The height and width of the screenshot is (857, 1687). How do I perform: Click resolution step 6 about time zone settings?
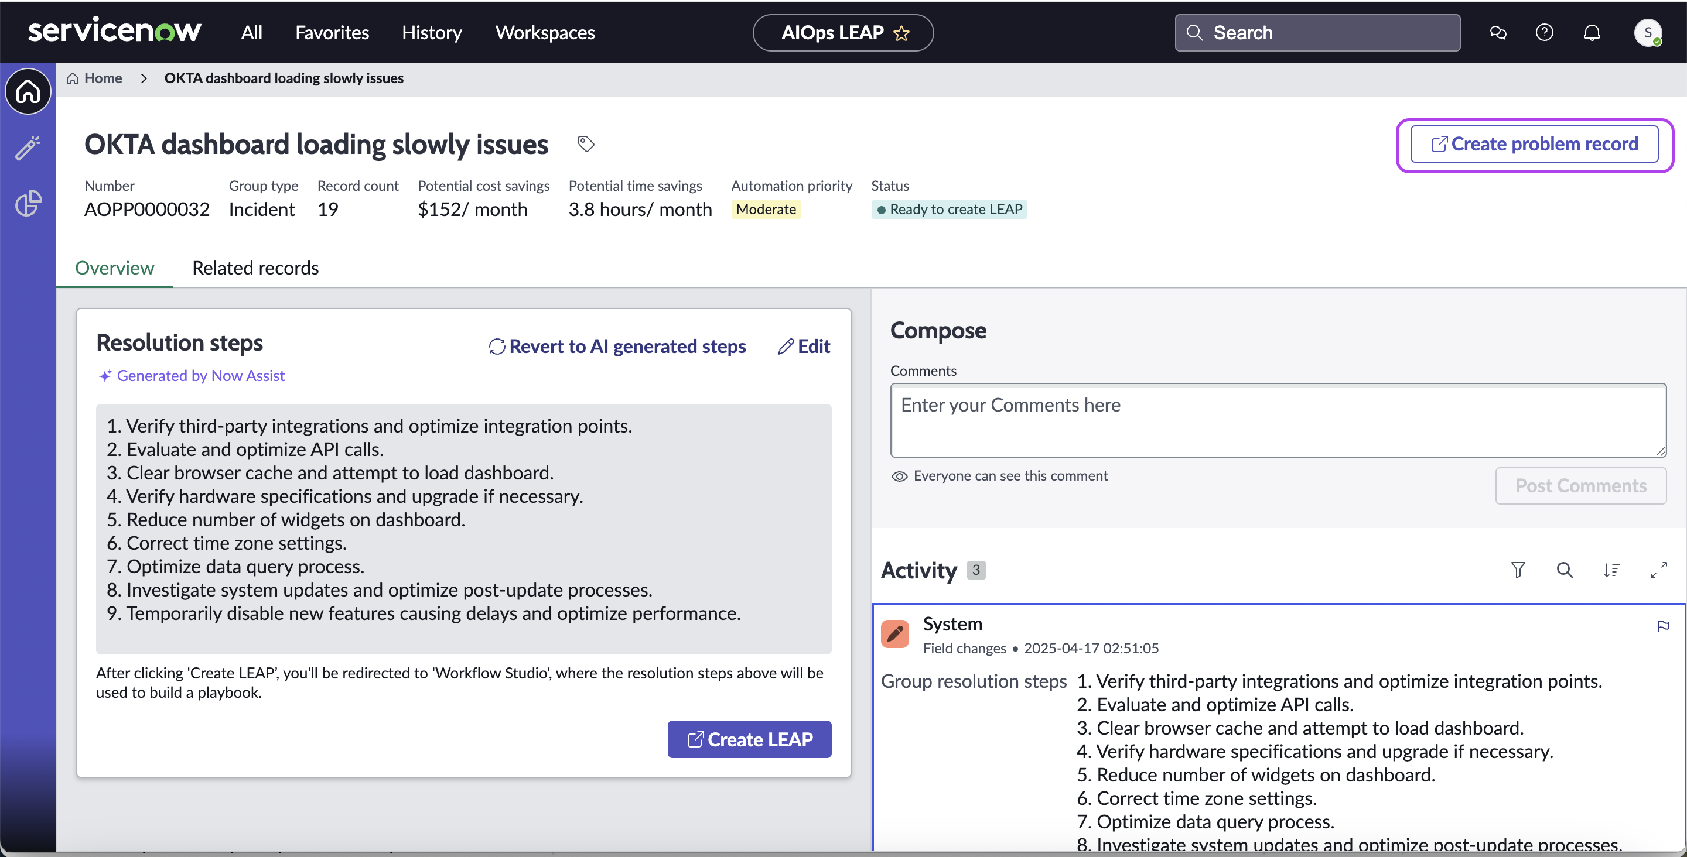(227, 543)
